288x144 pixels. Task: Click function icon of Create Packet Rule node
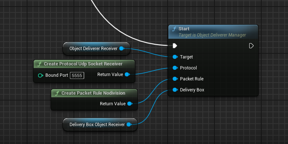57,93
